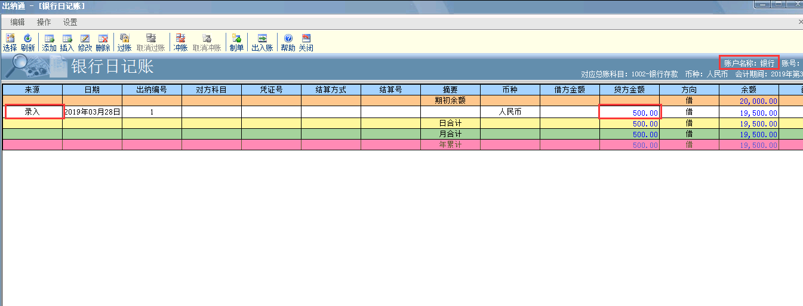Viewport: 803px width, 306px height.
Task: Refresh the journal with 刷新
Action: pos(27,42)
